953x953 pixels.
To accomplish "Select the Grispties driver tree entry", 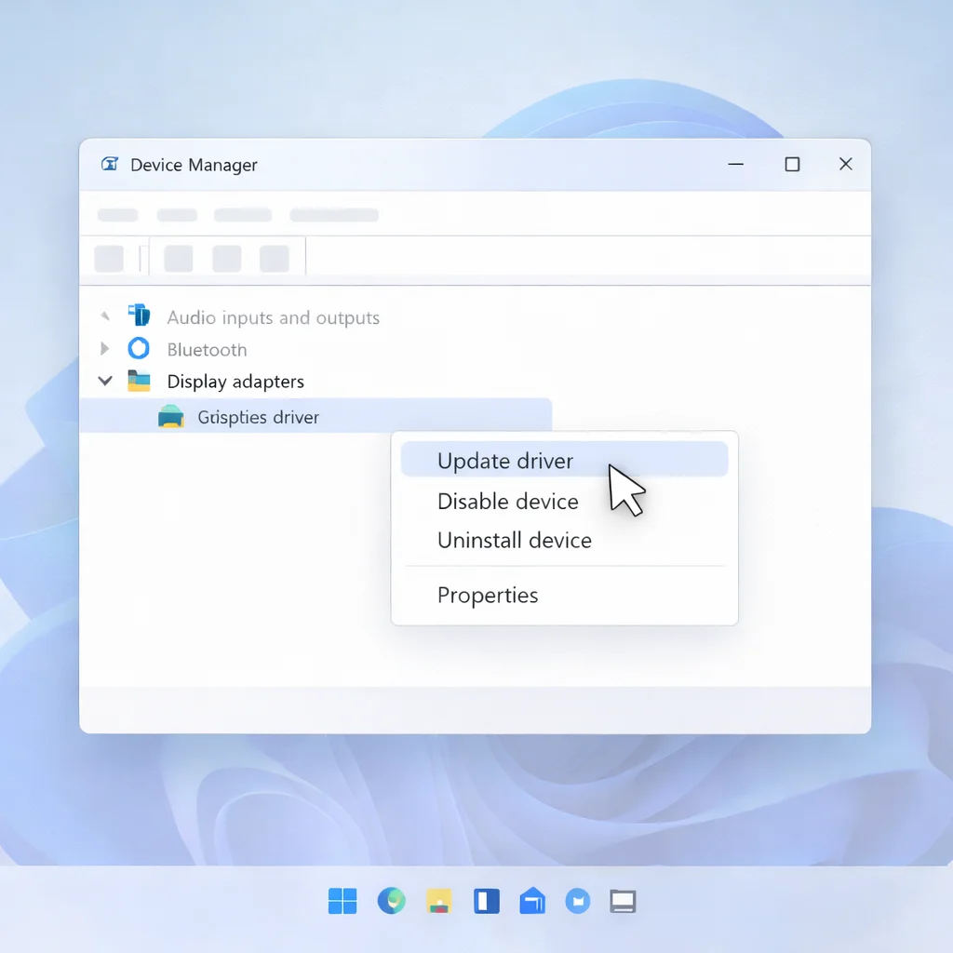I will [258, 416].
